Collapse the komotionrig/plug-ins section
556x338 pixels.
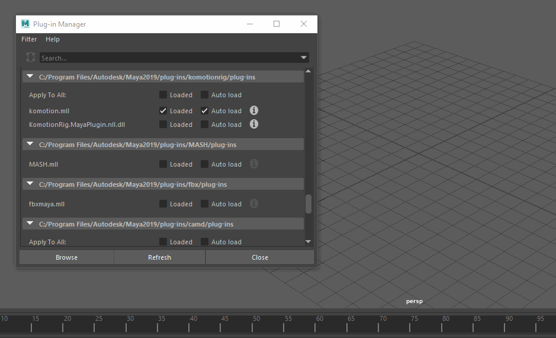coord(30,76)
